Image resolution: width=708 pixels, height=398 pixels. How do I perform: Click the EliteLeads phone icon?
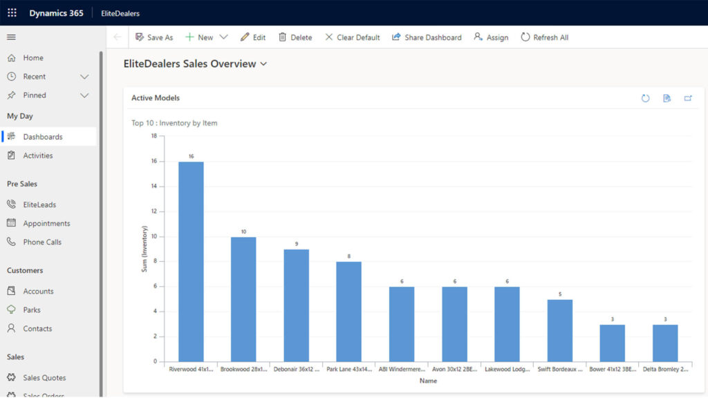[x=11, y=205]
